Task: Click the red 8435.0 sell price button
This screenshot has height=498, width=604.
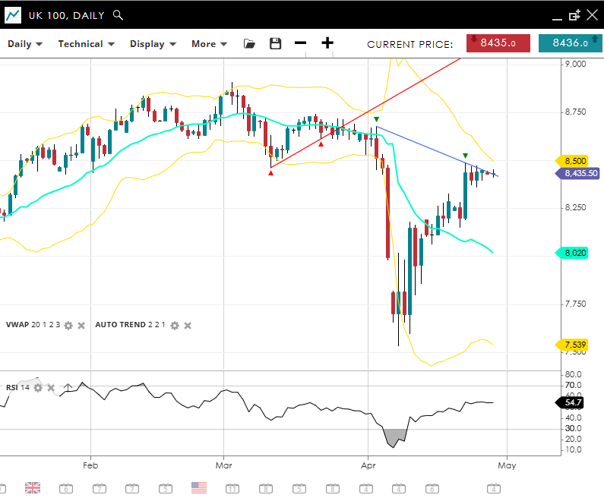Action: tap(498, 43)
